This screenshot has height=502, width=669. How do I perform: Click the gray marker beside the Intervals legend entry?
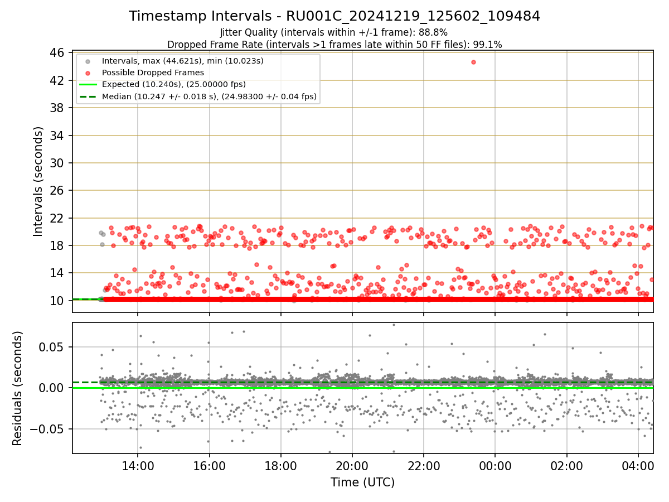point(89,61)
